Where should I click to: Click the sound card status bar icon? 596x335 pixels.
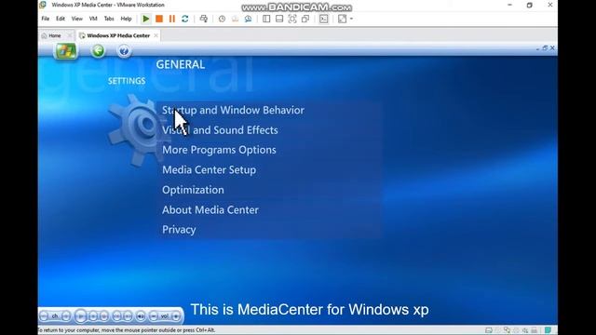click(x=525, y=330)
